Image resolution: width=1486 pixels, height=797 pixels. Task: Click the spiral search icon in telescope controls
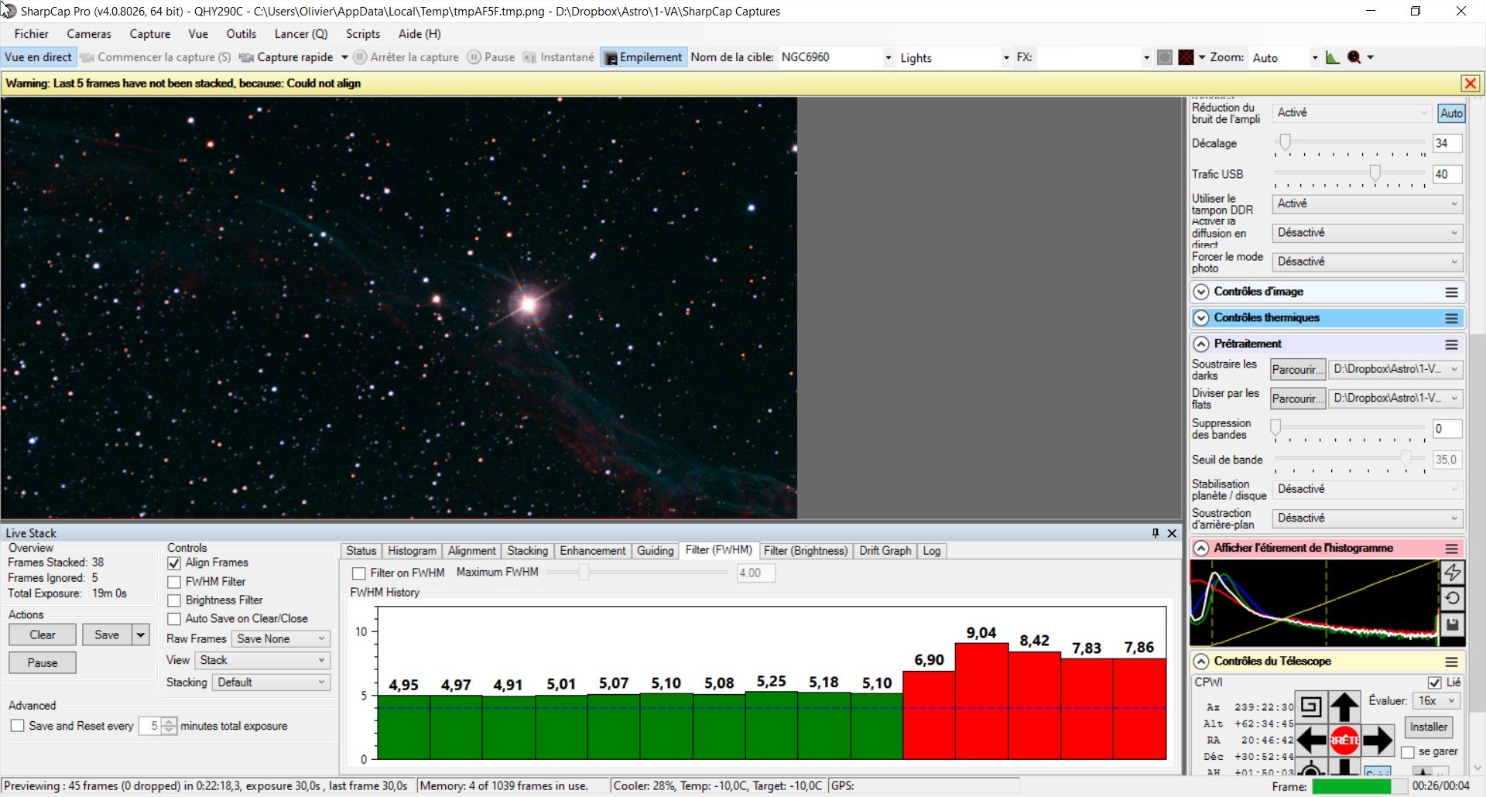point(1310,706)
